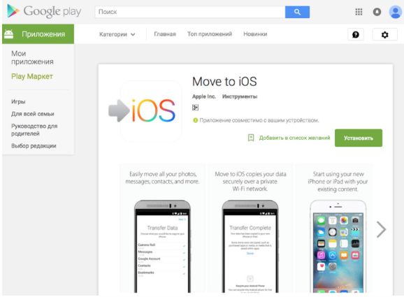Click the help question mark button
The height and width of the screenshot is (297, 404).
356,34
